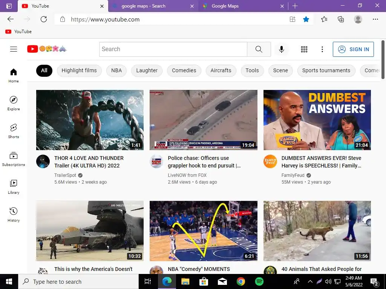Select the All filter chip

tap(44, 70)
